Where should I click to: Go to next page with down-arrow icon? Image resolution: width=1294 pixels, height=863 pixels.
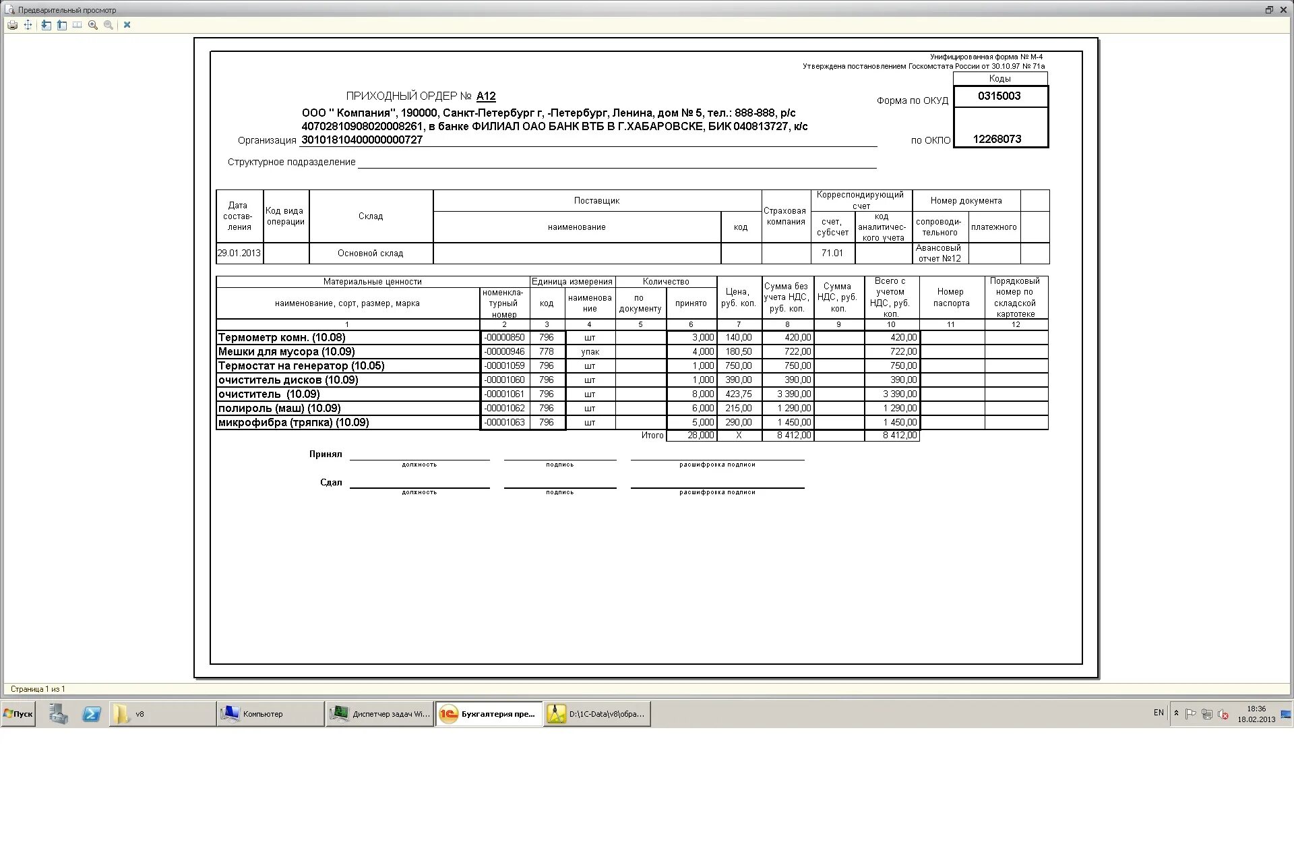[46, 25]
